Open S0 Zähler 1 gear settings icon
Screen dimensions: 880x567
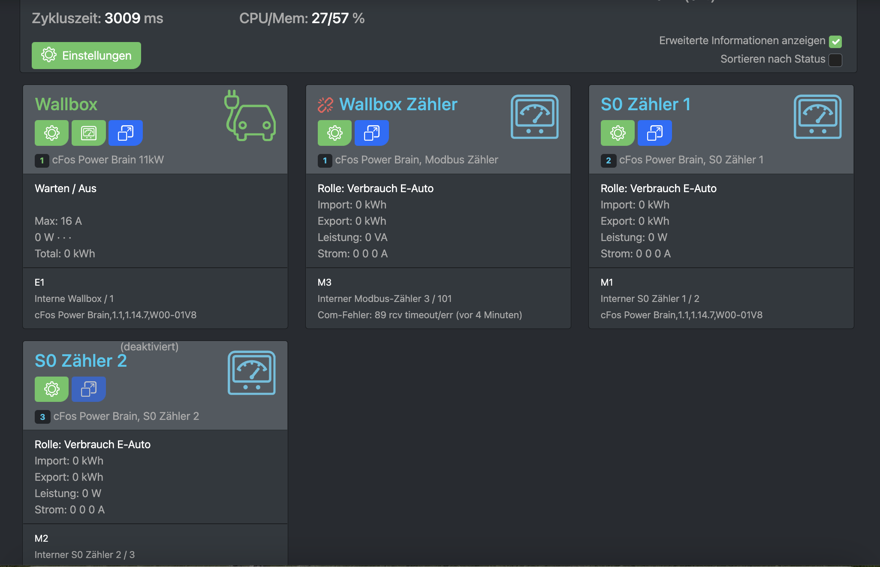pyautogui.click(x=618, y=133)
